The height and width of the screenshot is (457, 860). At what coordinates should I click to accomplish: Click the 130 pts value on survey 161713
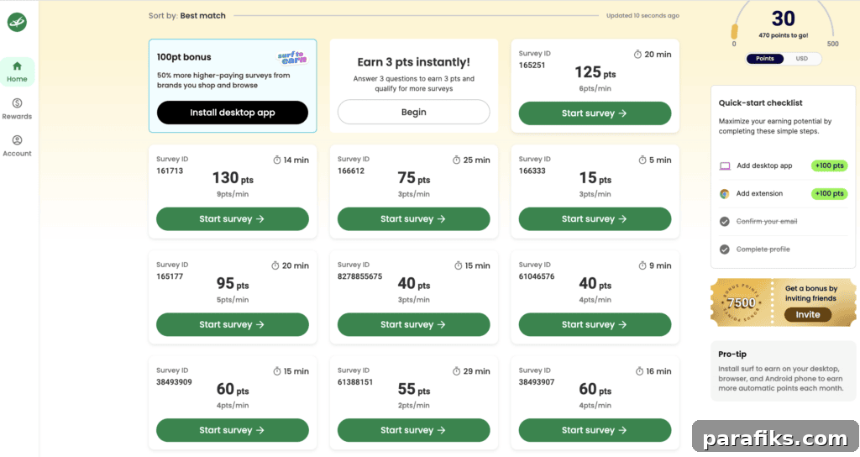pyautogui.click(x=233, y=178)
